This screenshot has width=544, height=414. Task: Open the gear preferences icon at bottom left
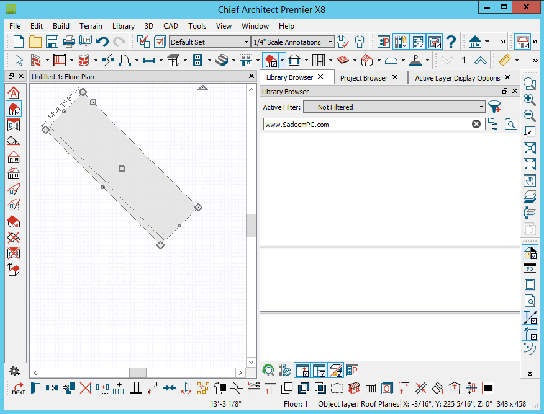pos(14,371)
